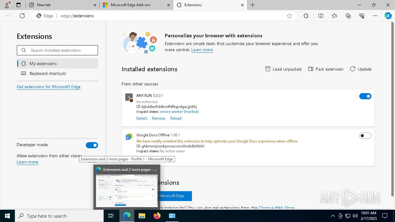Screen dimensions: 395x222
Task: Open the Windows Start menu
Action: coord(7,216)
